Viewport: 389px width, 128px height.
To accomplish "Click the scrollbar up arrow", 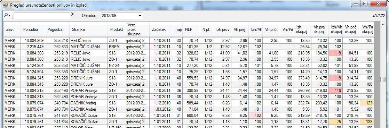I will tap(383, 25).
